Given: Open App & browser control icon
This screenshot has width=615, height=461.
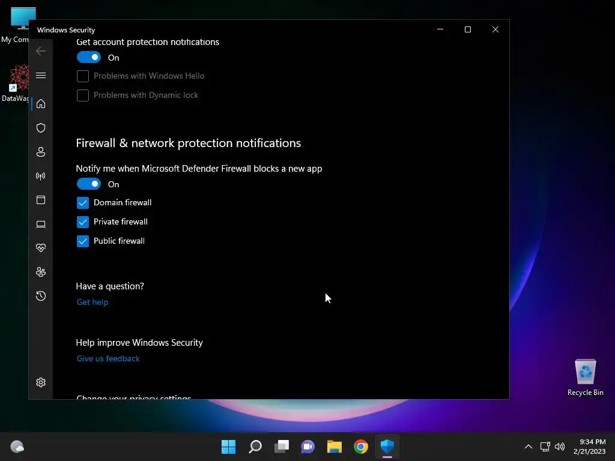Looking at the screenshot, I should click(41, 200).
